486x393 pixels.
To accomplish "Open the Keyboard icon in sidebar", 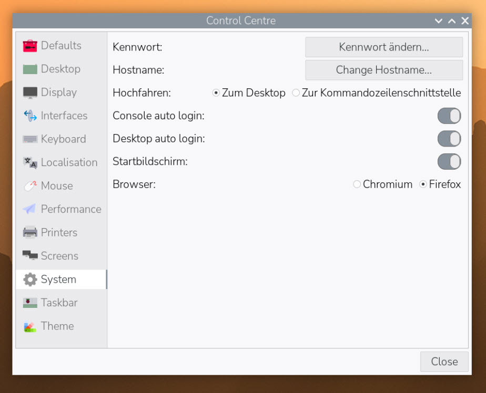I will click(x=30, y=139).
